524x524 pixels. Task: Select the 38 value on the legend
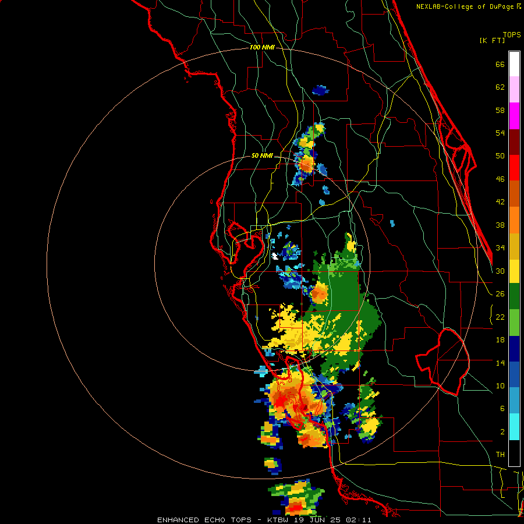pyautogui.click(x=500, y=225)
